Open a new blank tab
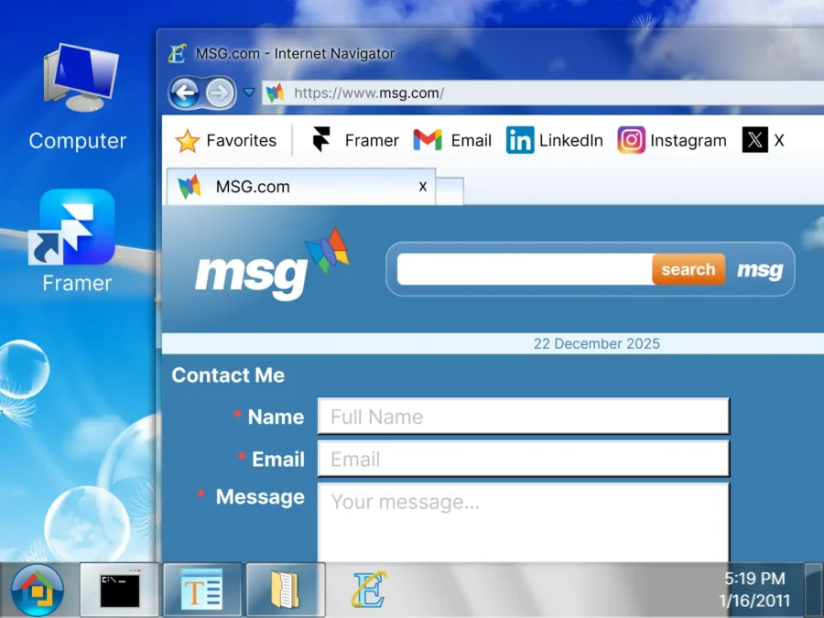Image resolution: width=824 pixels, height=618 pixels. (450, 191)
